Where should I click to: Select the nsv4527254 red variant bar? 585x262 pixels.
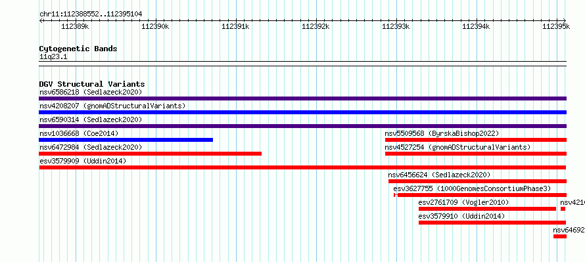point(476,154)
